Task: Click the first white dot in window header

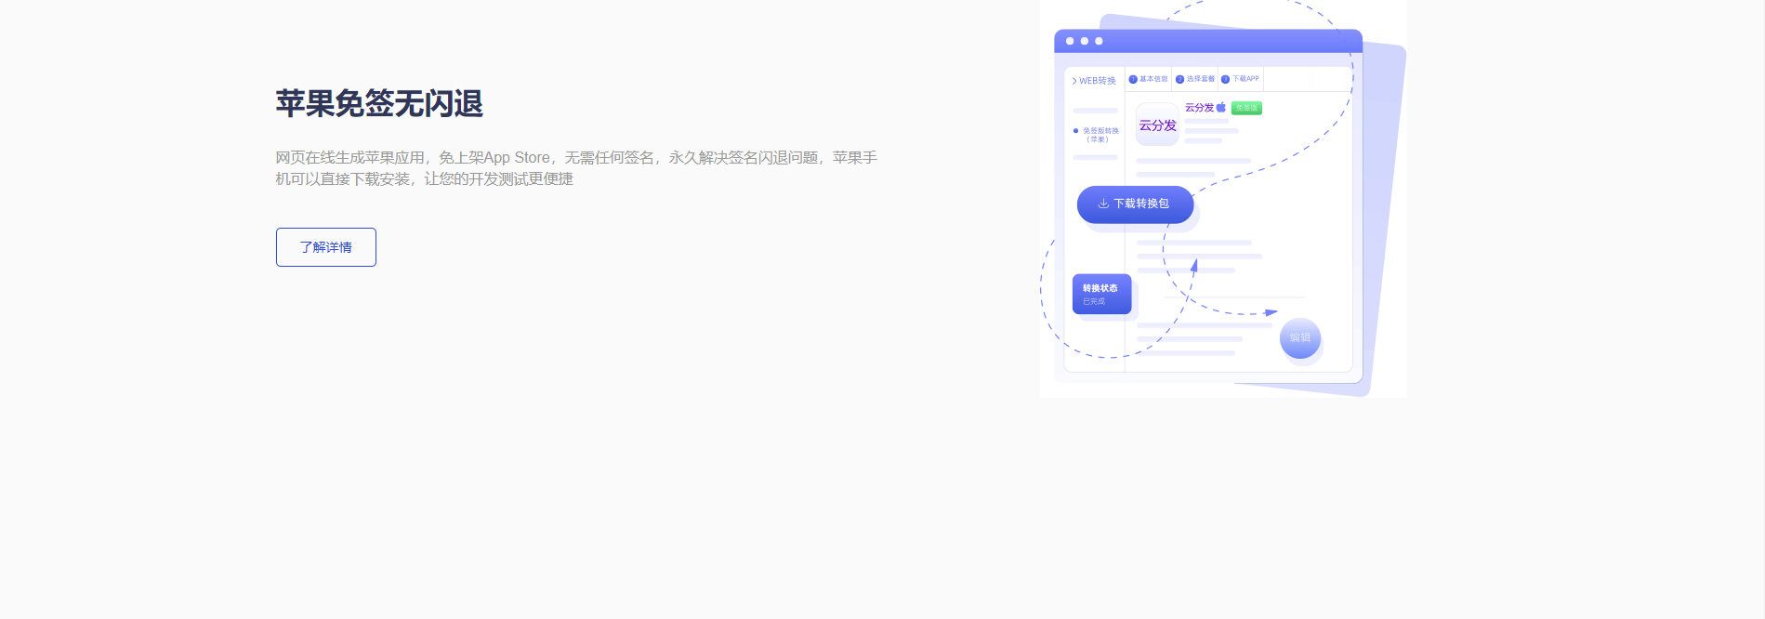Action: pyautogui.click(x=1070, y=41)
